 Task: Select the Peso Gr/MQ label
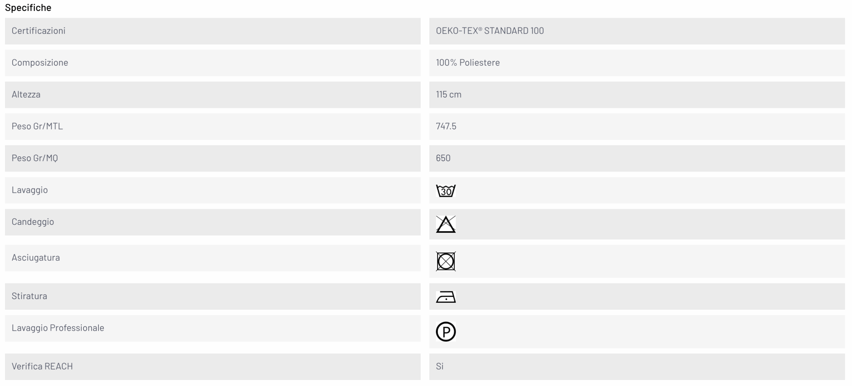point(35,158)
